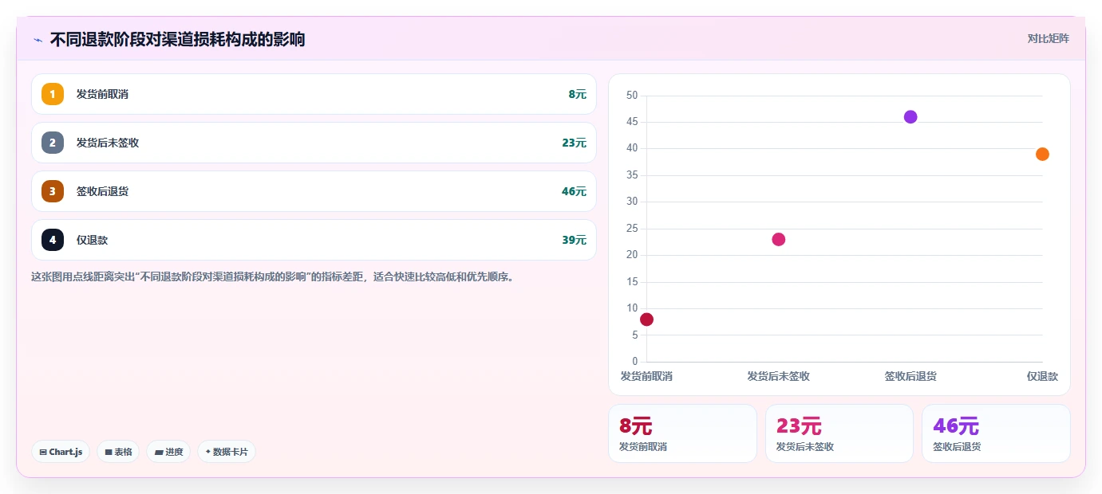Click the title 不同退款阶段对渠道损耗构成的影响

point(177,39)
